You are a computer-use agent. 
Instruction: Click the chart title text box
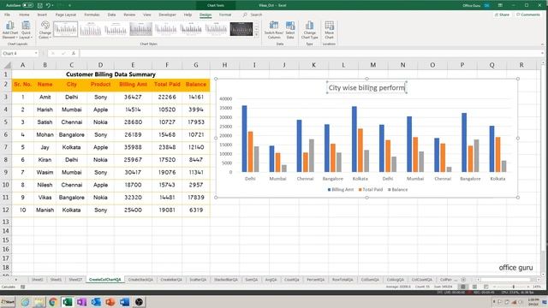tap(366, 87)
